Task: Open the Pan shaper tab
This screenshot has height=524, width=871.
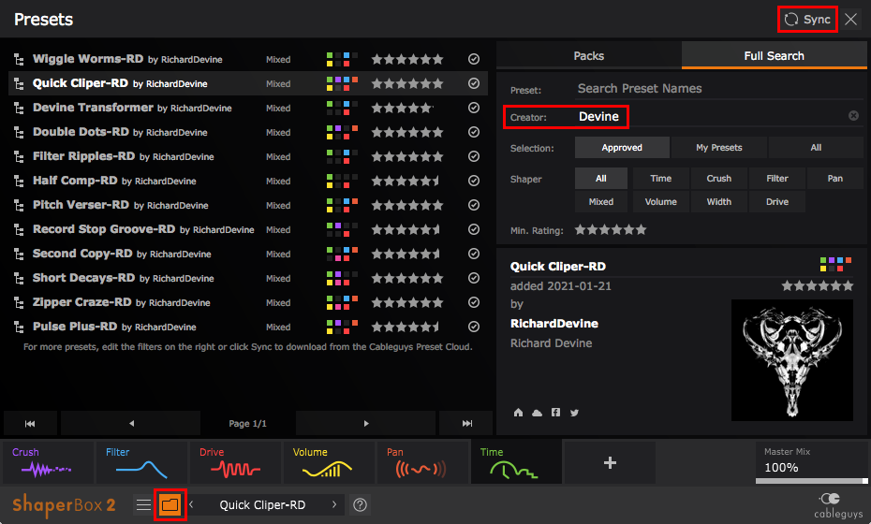Action: [x=422, y=462]
